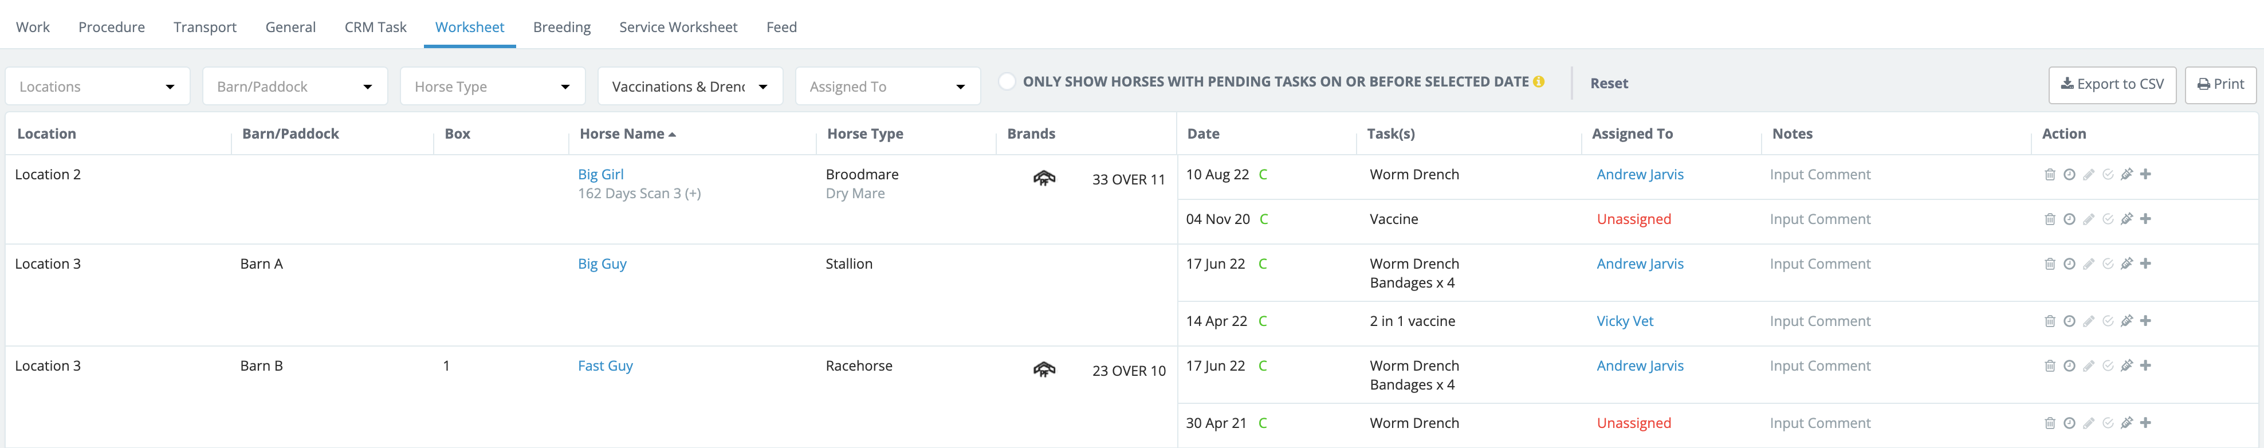The image size is (2264, 448).
Task: Expand the Barn/Paddock filter dropdown
Action: [x=294, y=87]
